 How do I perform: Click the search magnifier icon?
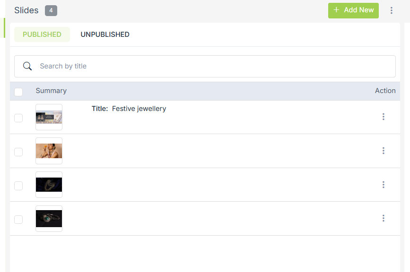click(x=27, y=66)
